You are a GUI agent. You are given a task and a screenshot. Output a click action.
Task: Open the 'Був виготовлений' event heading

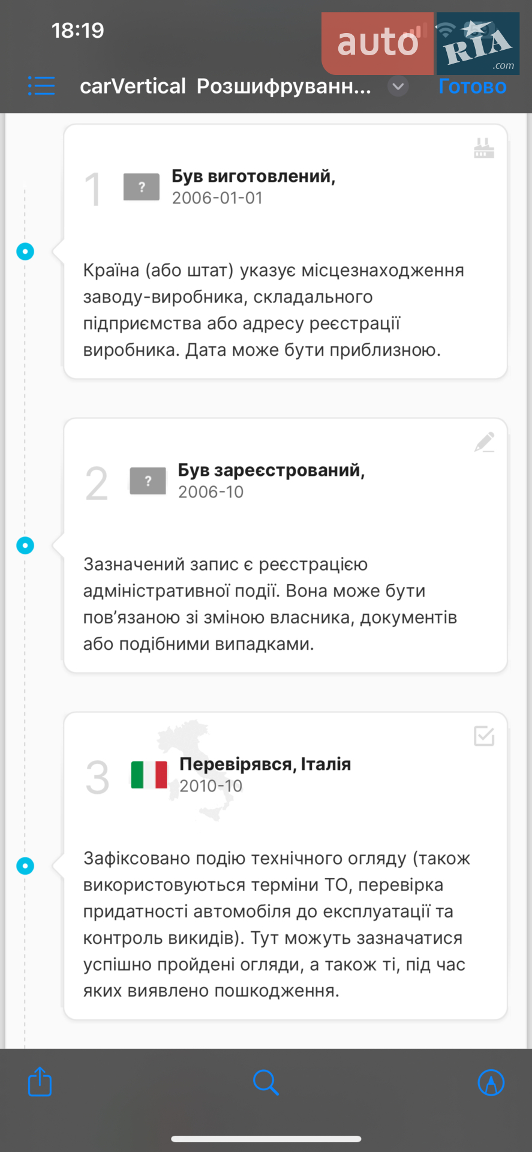254,176
